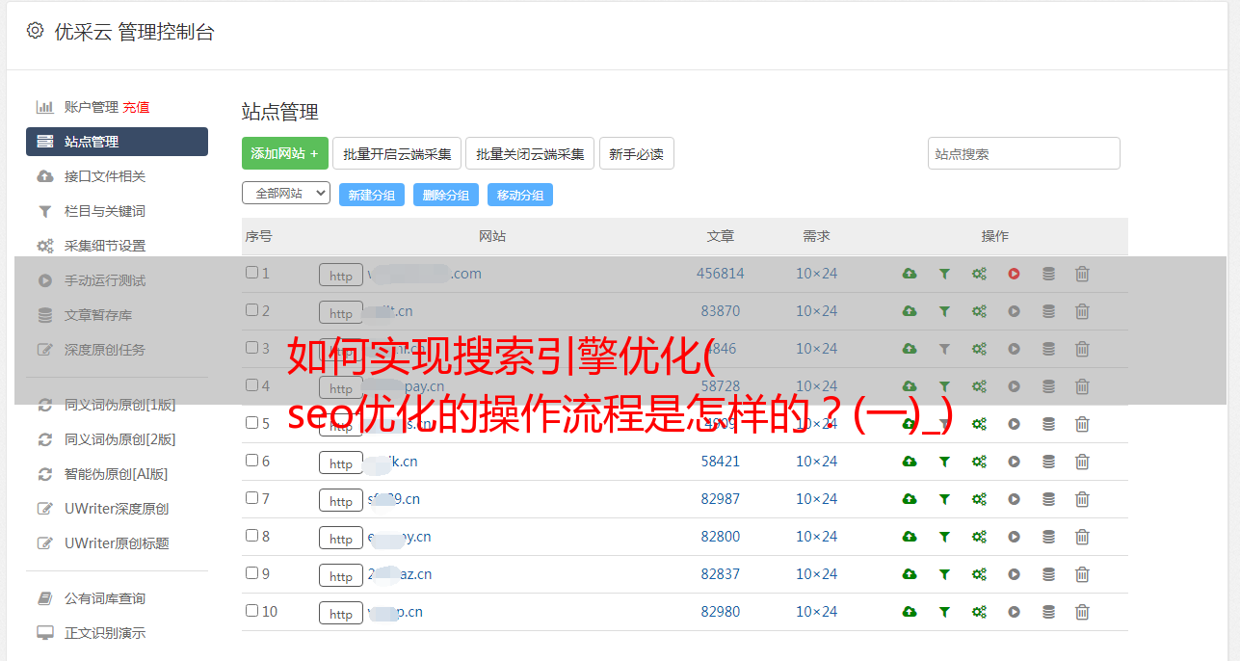Click filter icon in row 2 (83870)

[944, 311]
